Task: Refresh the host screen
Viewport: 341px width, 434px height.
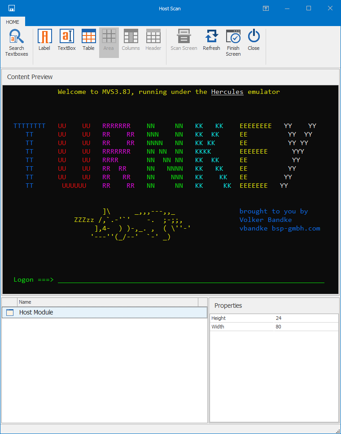Action: (211, 37)
